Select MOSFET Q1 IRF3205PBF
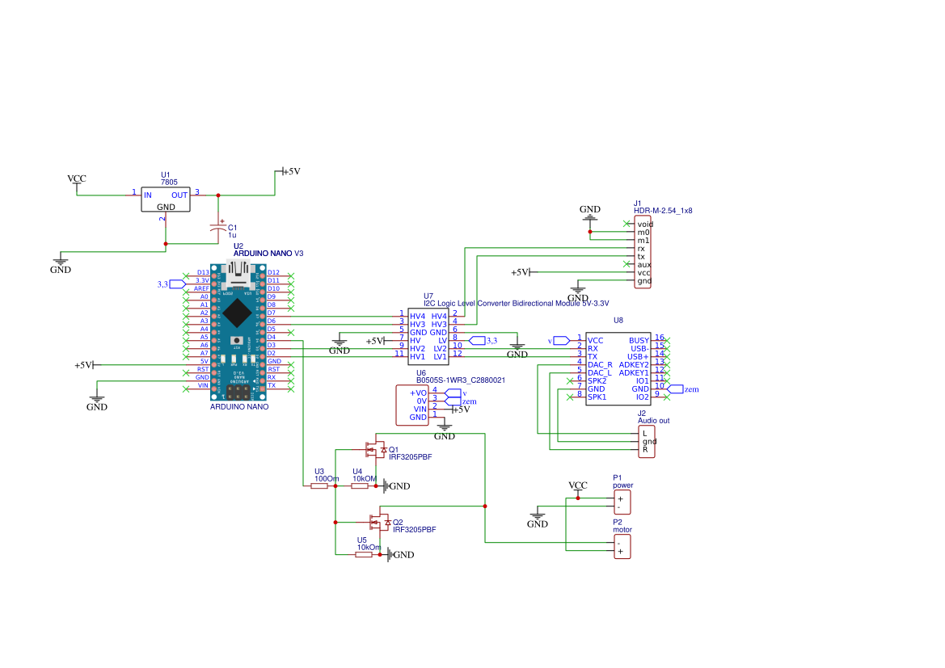The image size is (945, 668). [x=376, y=449]
